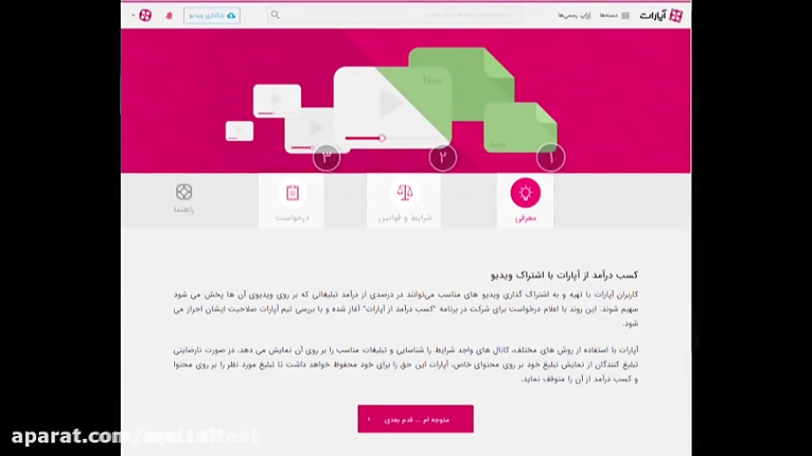The width and height of the screenshot is (812, 456).
Task: Click the متوجه ام قدم بعدی button
Action: 415,419
